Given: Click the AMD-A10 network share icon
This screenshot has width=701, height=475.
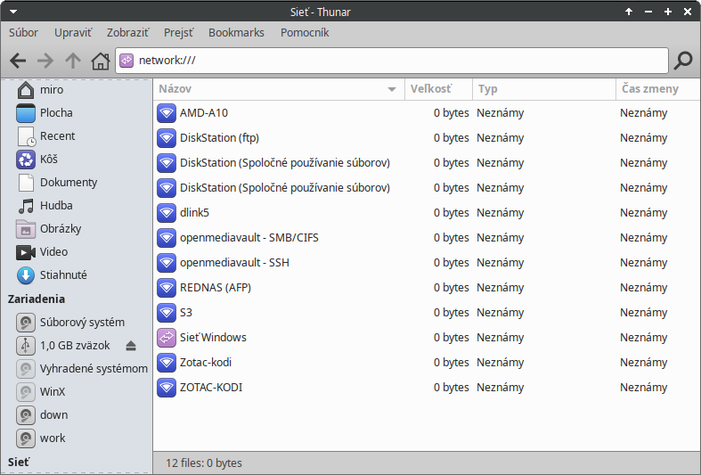Looking at the screenshot, I should [167, 113].
